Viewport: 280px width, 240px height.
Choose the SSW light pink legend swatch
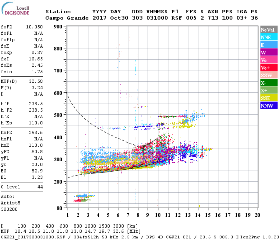(268, 75)
